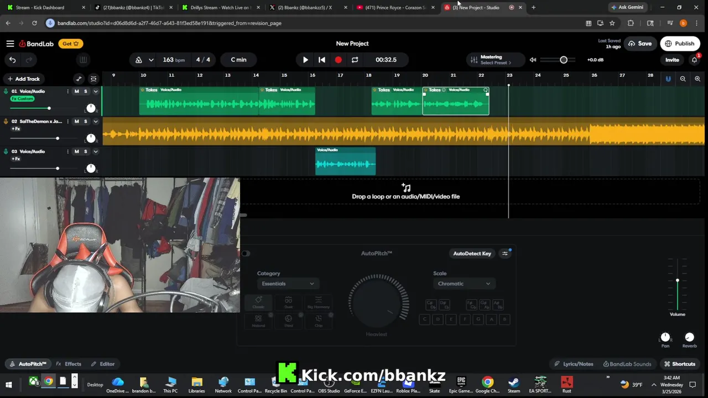Expand track 02 options chevron
The width and height of the screenshot is (708, 398).
(x=95, y=121)
